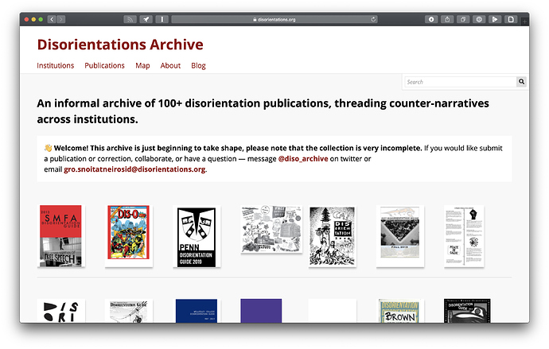Open the raised-fist text page thumbnail
Image resolution: width=549 pixels, height=349 pixels.
464,236
